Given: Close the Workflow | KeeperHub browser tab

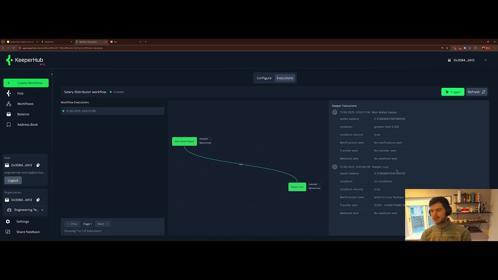Looking at the screenshot, I should click(105, 42).
